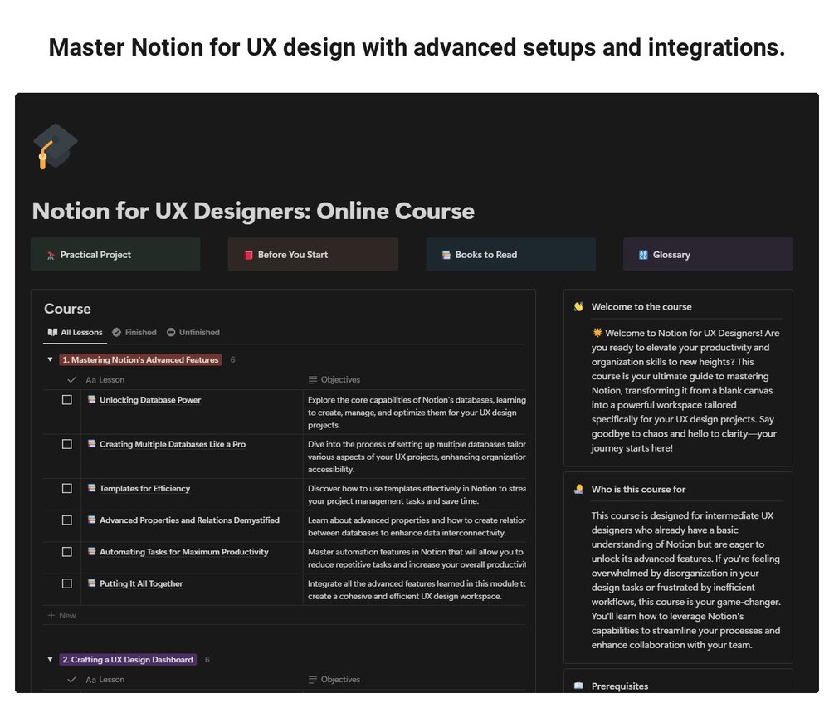Check the Unlocking Database Power checkbox

pyautogui.click(x=67, y=400)
